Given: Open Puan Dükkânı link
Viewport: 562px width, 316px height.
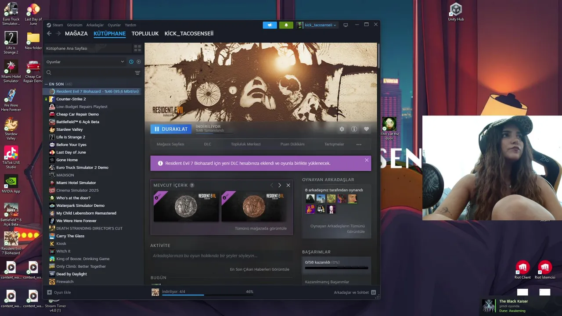Looking at the screenshot, I should [292, 144].
